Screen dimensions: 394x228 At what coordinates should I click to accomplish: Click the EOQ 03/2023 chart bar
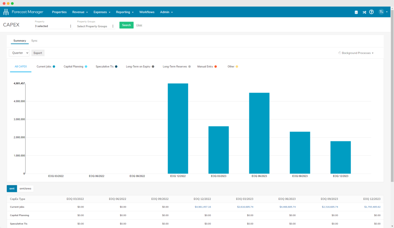[x=219, y=150]
